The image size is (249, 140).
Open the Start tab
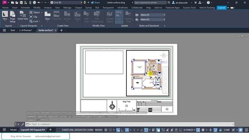coord(13,30)
